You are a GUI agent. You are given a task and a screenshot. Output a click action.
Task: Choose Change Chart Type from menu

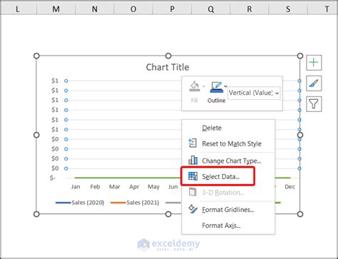228,161
